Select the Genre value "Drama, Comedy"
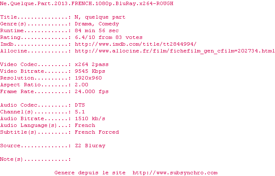The width and height of the screenshot is (275, 176). click(97, 24)
